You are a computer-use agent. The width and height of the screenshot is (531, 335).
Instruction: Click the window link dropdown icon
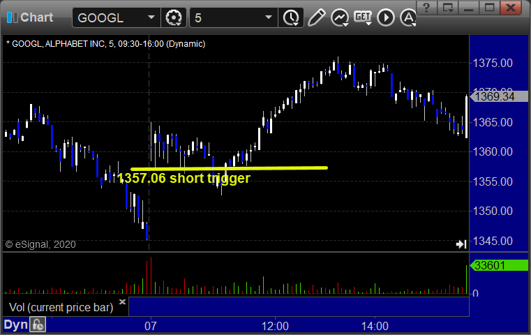(x=448, y=8)
